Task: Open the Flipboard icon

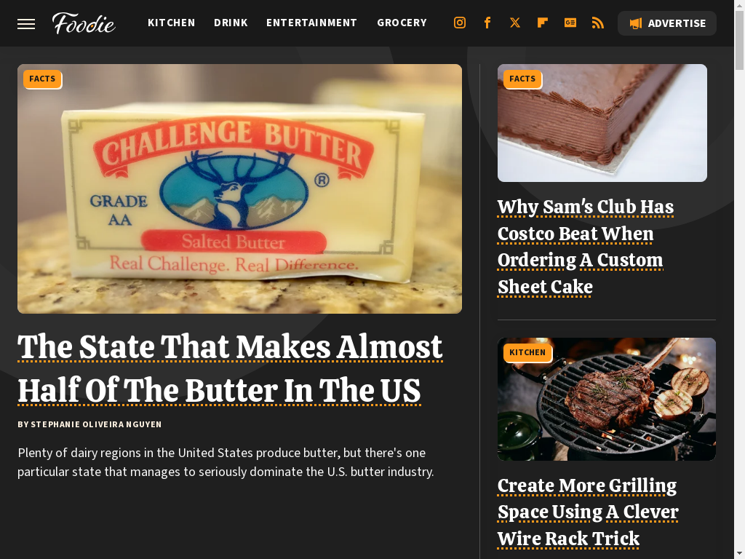Action: tap(543, 23)
